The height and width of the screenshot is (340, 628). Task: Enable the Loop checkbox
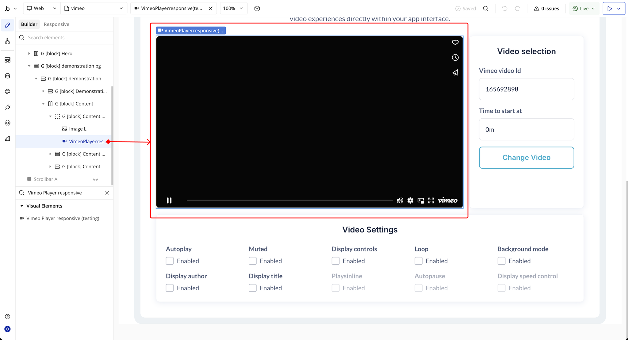pos(418,261)
